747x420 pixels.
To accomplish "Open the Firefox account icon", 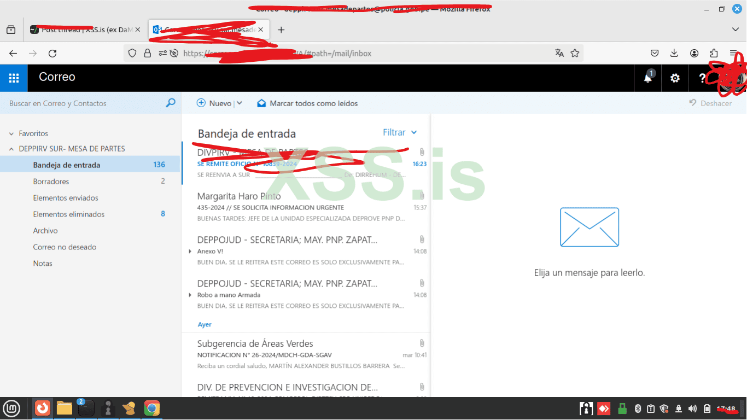I will [x=694, y=53].
